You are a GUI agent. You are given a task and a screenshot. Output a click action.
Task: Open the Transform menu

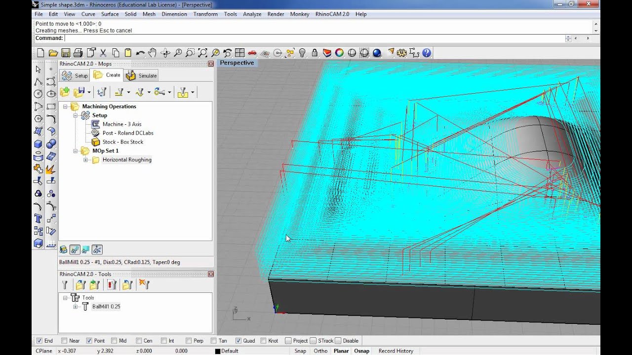coord(205,14)
